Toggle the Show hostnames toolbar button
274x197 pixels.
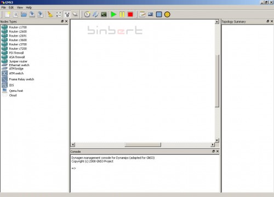(67, 14)
